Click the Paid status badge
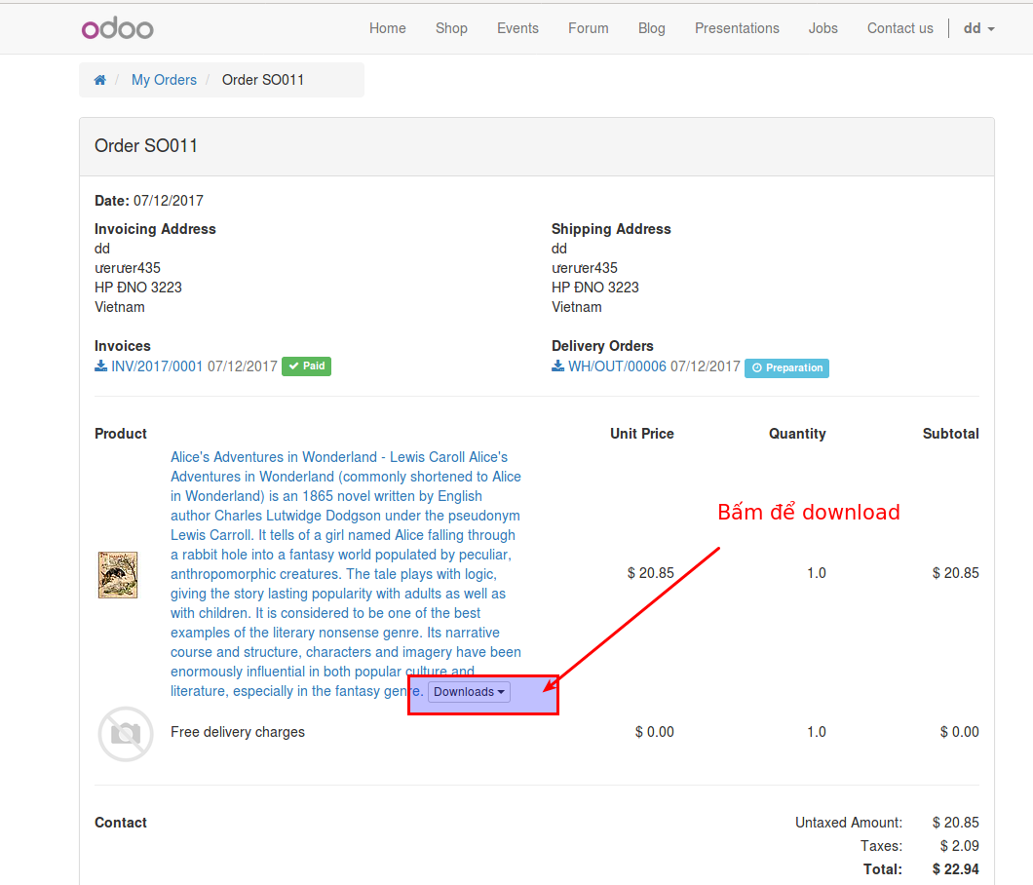Screen dimensions: 1033x885 click(306, 366)
